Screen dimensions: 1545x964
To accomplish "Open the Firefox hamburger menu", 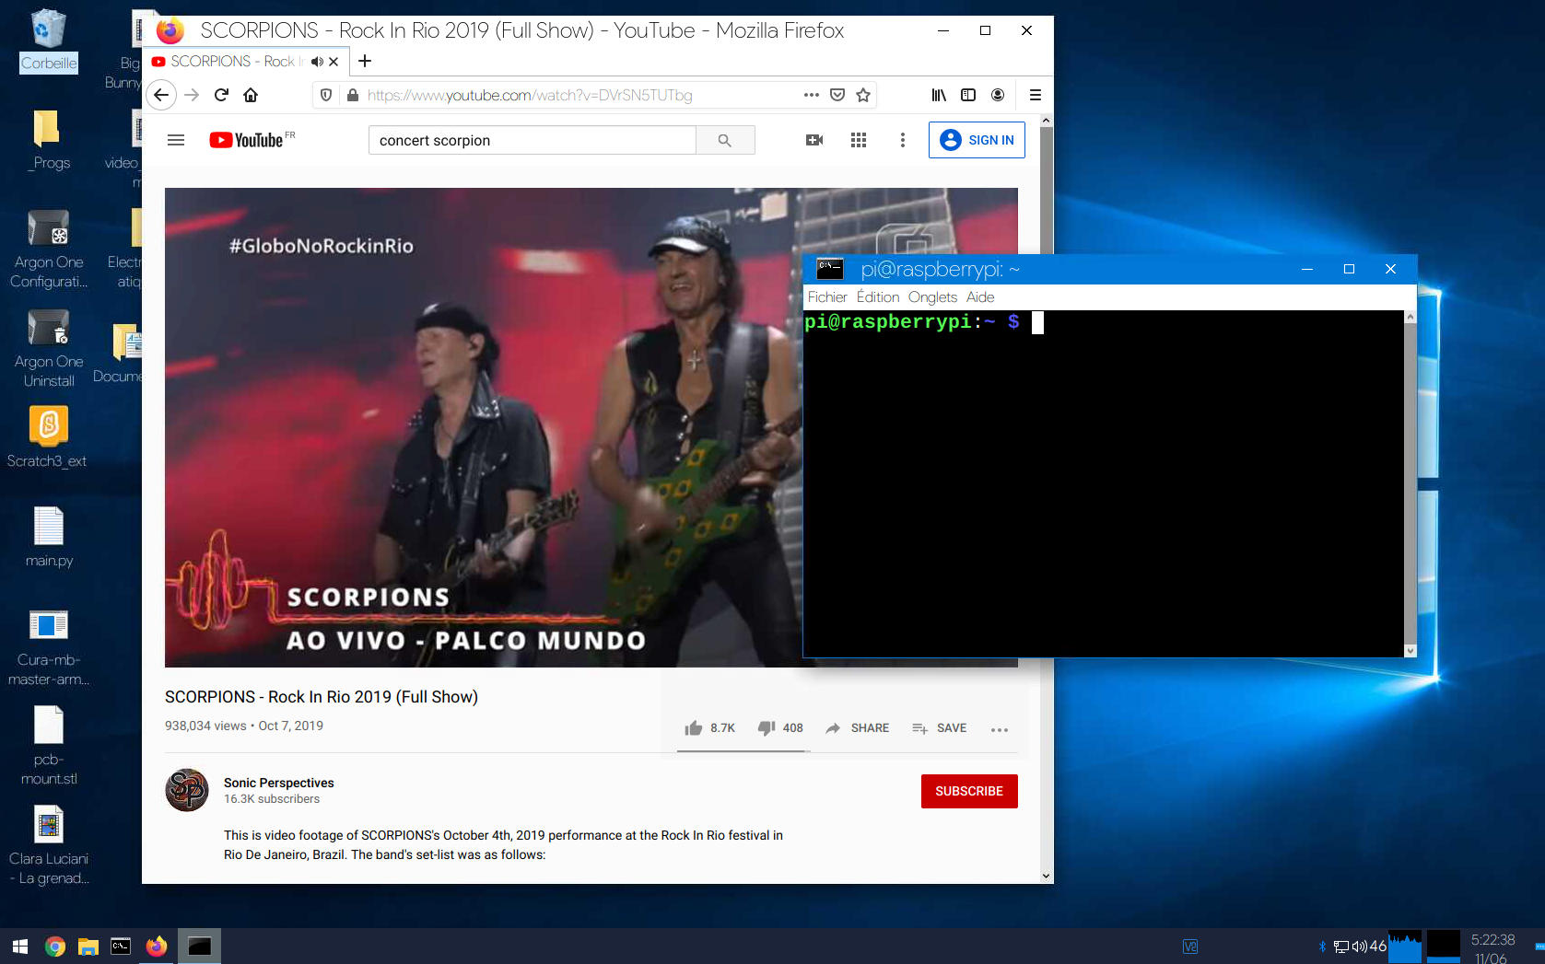I will pyautogui.click(x=1036, y=95).
